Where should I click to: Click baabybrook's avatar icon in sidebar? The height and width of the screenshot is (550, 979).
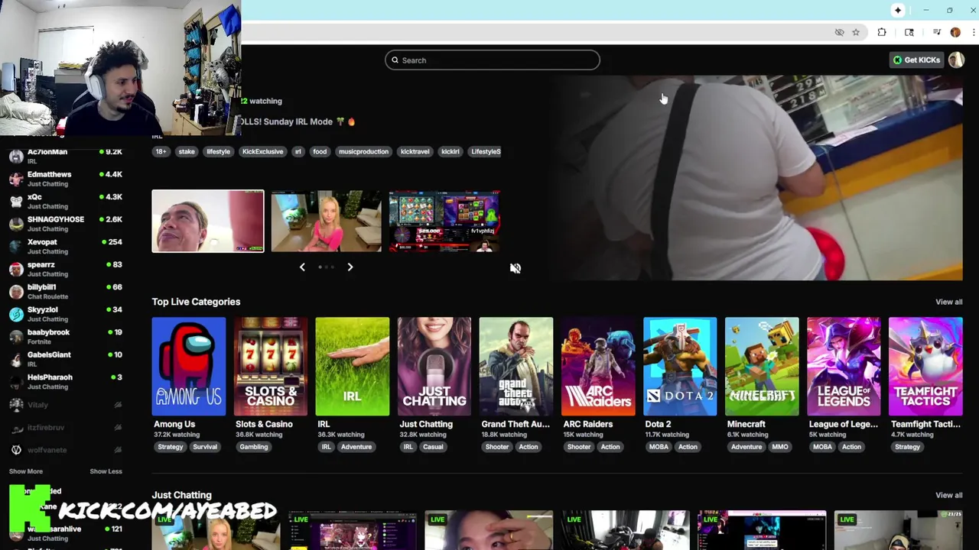coord(16,337)
